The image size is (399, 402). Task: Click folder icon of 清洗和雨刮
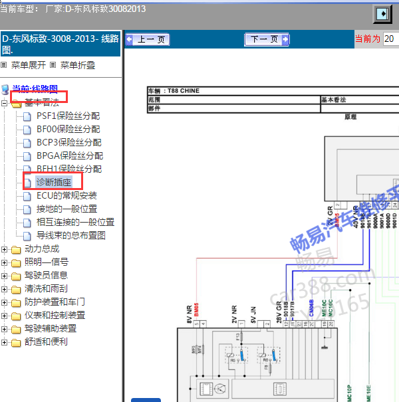coord(16,290)
